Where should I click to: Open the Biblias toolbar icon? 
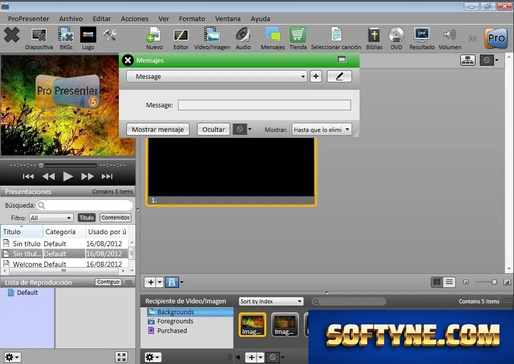[374, 35]
